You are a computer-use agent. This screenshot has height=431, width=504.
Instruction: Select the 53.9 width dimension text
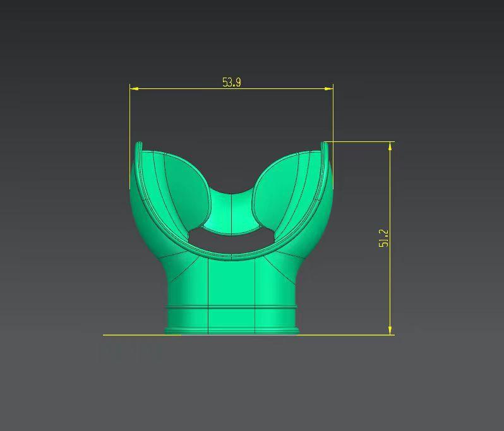[231, 83]
